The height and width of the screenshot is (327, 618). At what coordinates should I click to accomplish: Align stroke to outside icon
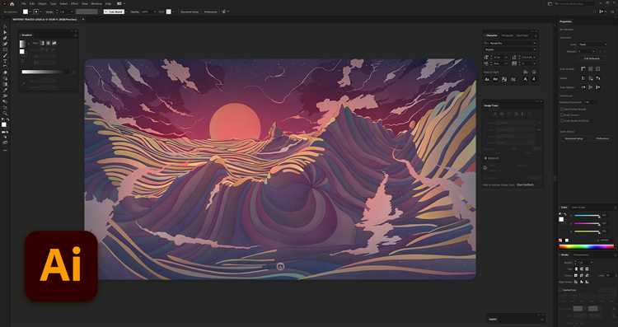point(587,282)
